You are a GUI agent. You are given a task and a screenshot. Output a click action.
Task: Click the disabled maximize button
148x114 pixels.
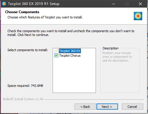[127, 4]
